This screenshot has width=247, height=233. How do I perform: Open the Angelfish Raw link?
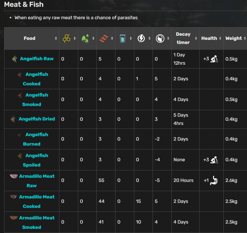point(37,59)
